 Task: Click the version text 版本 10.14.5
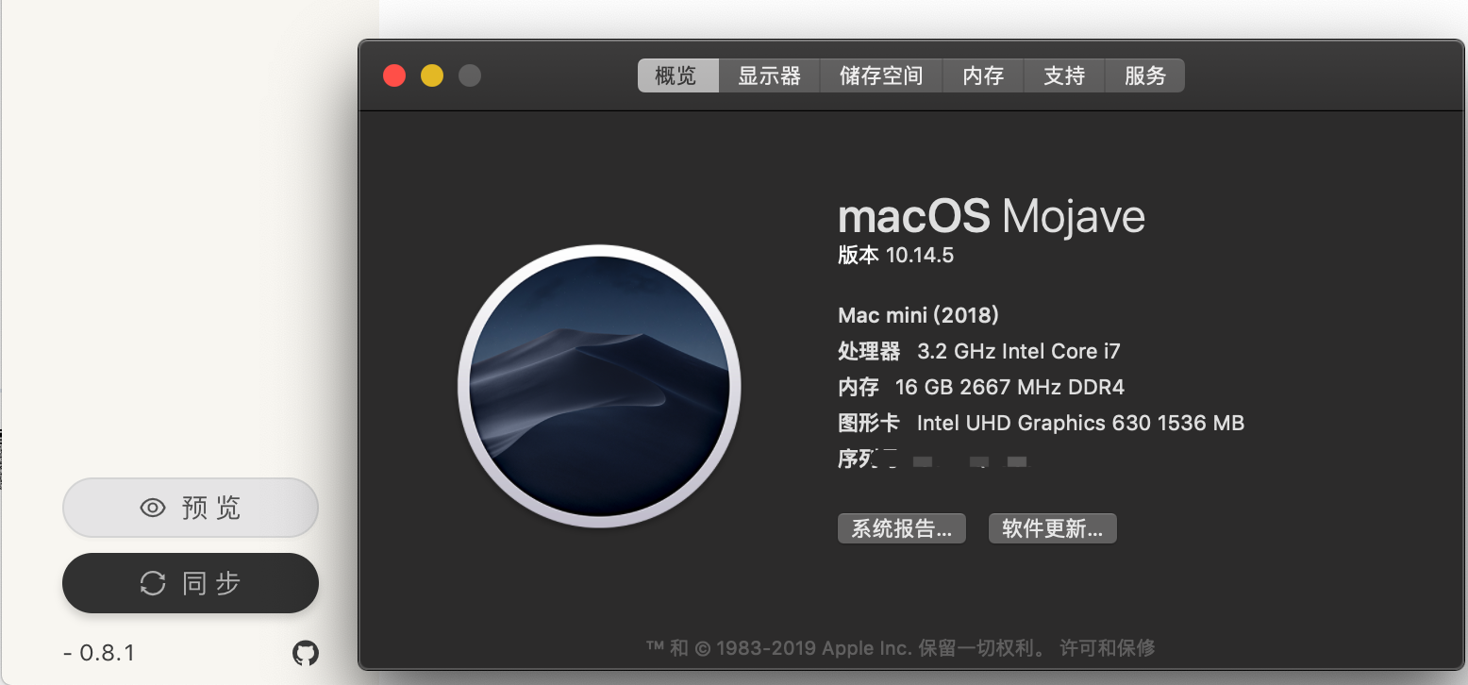click(x=895, y=256)
